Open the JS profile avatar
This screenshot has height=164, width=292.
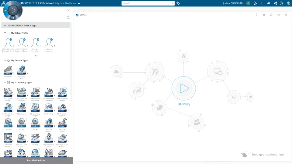point(248,3)
